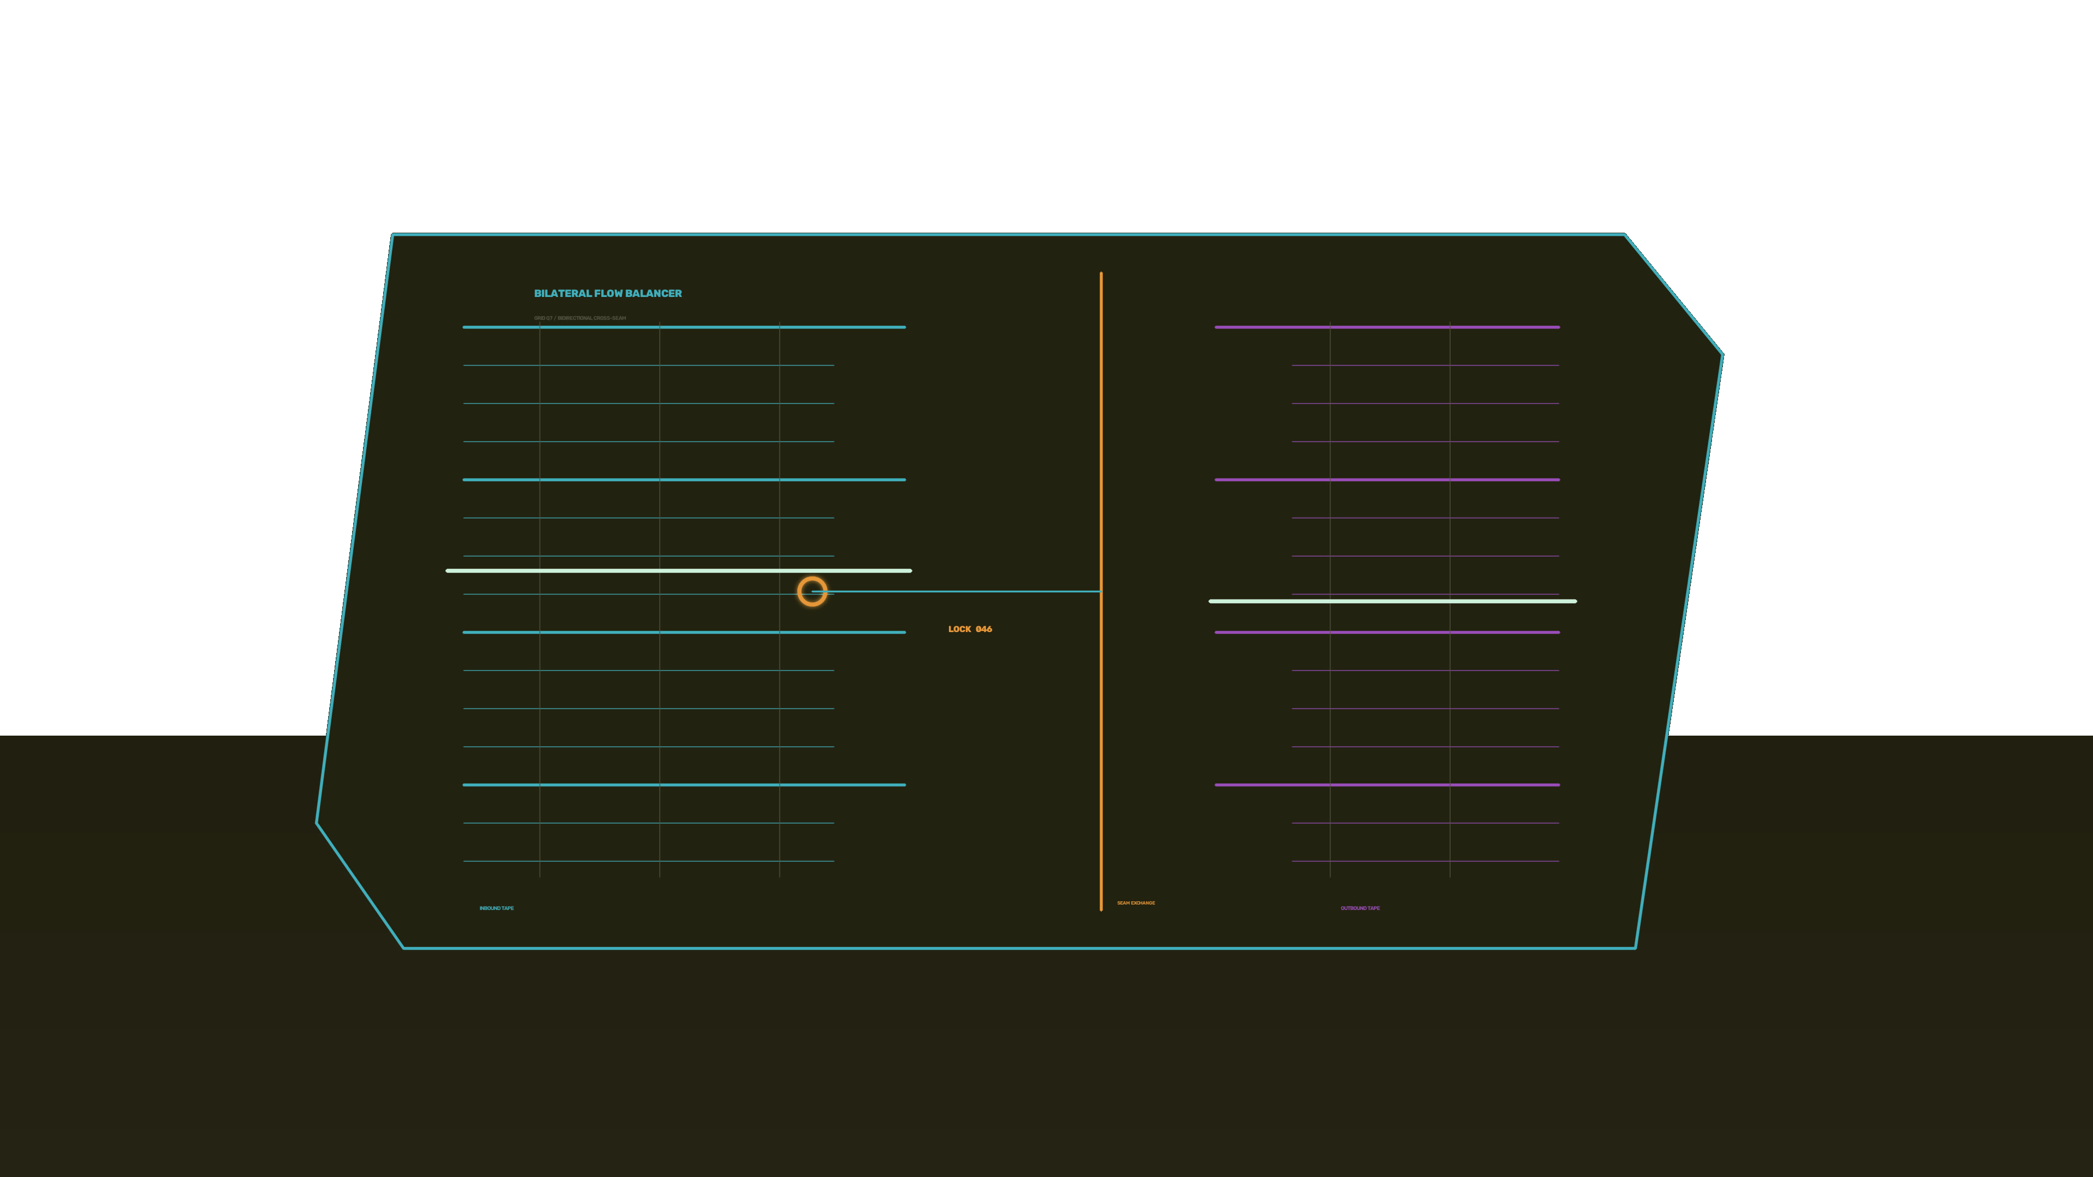The height and width of the screenshot is (1177, 2093).
Task: Click the cyan connector from ring to seam
Action: (x=957, y=591)
